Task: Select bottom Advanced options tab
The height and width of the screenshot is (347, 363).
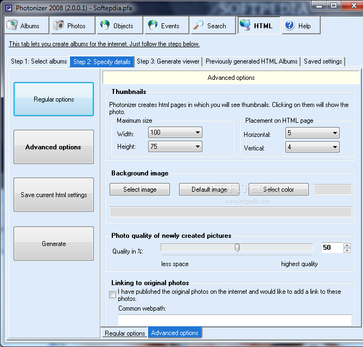Action: tap(175, 333)
